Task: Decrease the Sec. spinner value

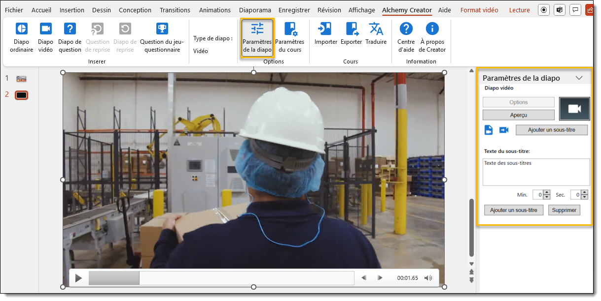Action: (x=585, y=197)
